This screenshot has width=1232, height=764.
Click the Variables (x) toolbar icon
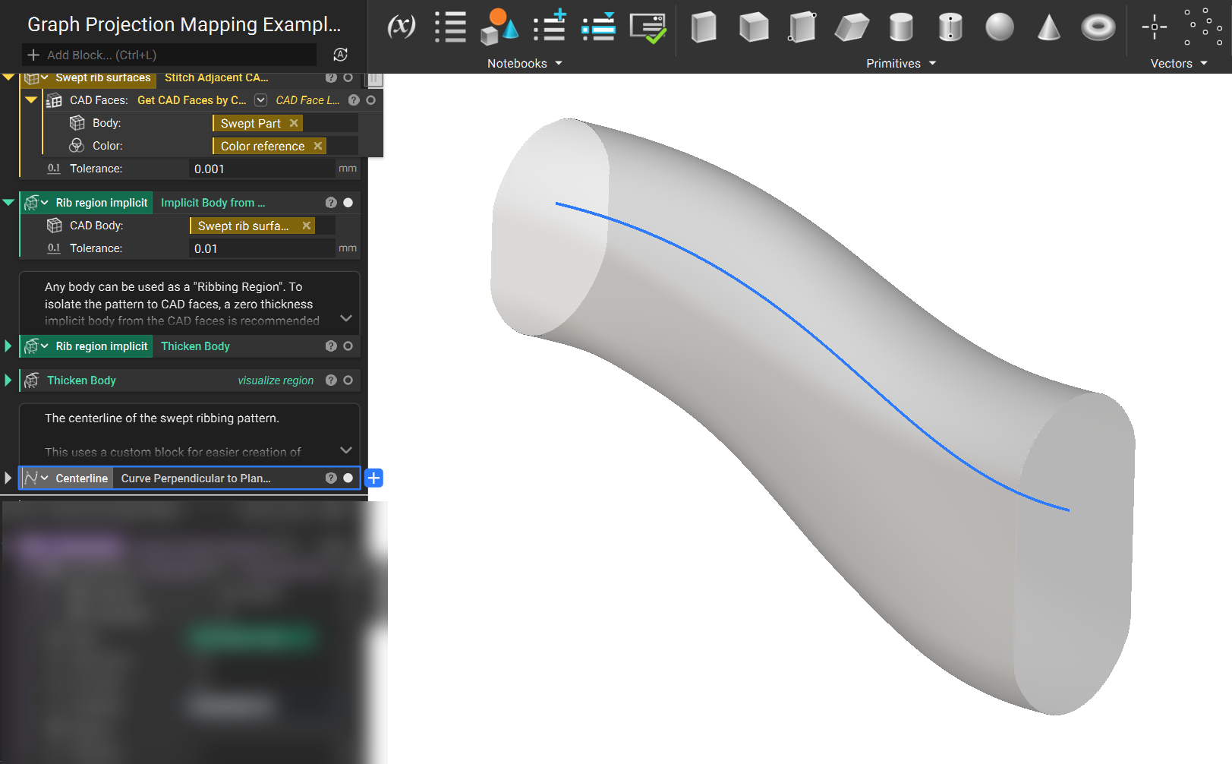(401, 27)
